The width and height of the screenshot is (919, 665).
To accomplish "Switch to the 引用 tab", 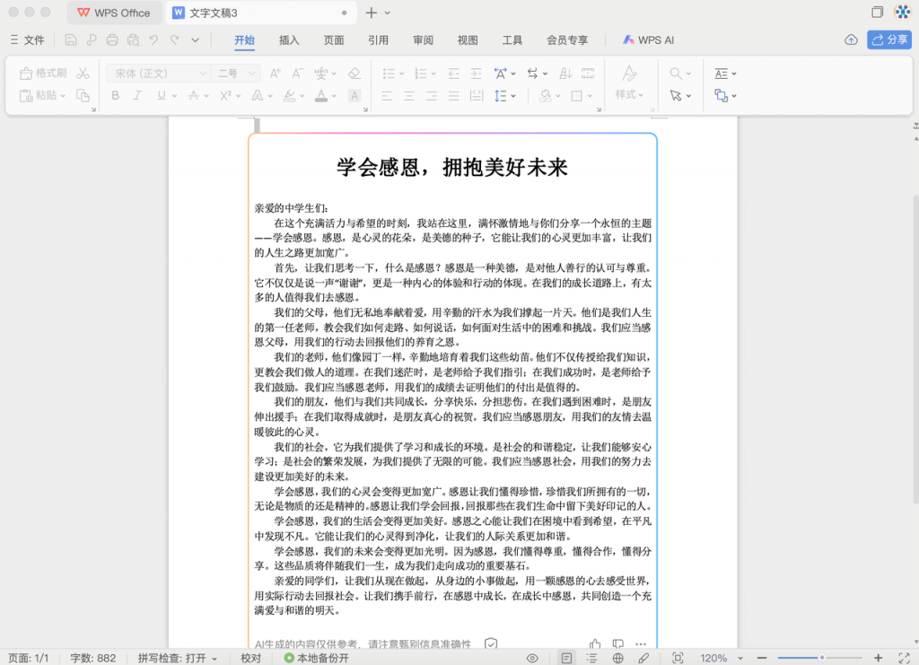I will (x=378, y=39).
